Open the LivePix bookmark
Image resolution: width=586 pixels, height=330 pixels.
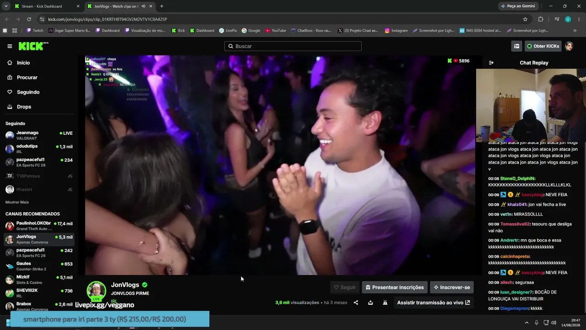pos(228,31)
